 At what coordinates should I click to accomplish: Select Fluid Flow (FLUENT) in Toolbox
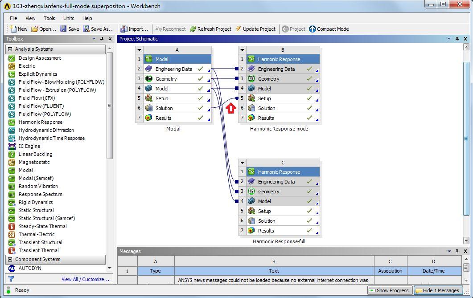[x=41, y=106]
